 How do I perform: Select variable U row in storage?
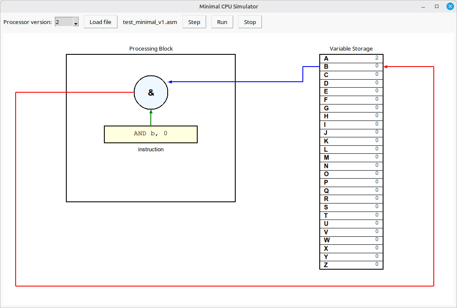click(x=351, y=224)
